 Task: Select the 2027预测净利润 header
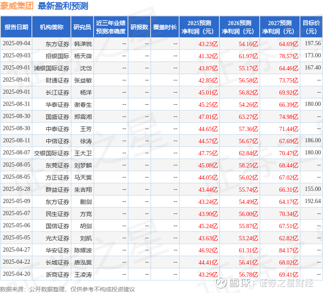280,27
